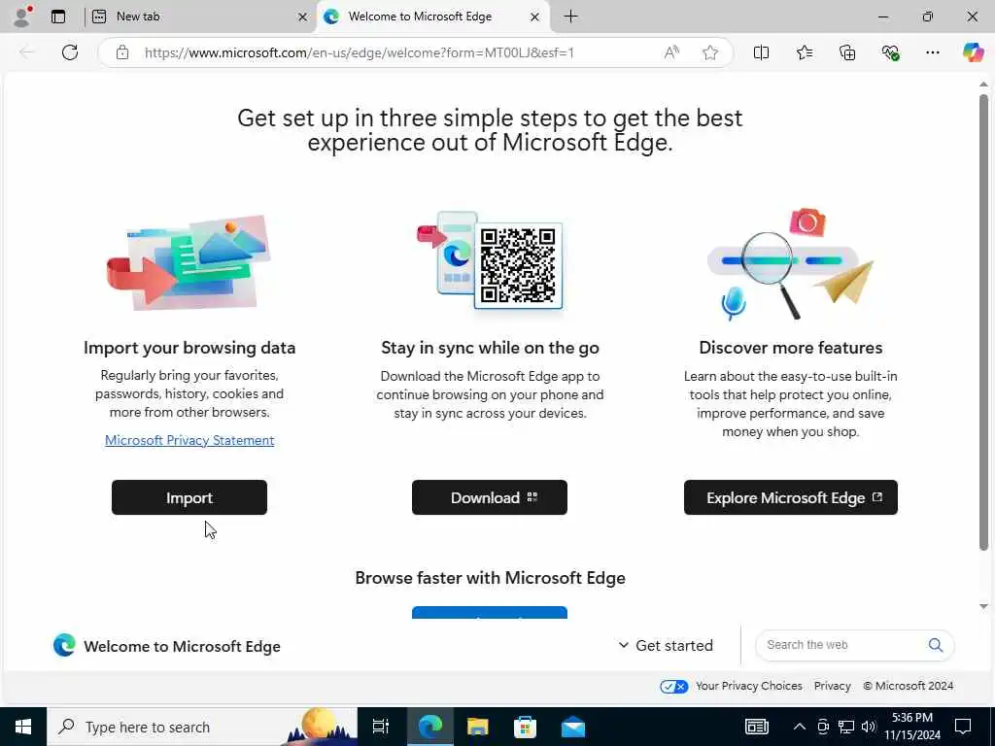
Task: Click the search magnifier icon in footer
Action: [x=936, y=645]
